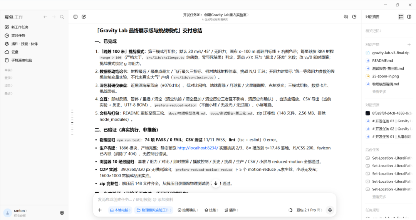Focus the message input field
This screenshot has width=416, height=220.
(x=215, y=199)
